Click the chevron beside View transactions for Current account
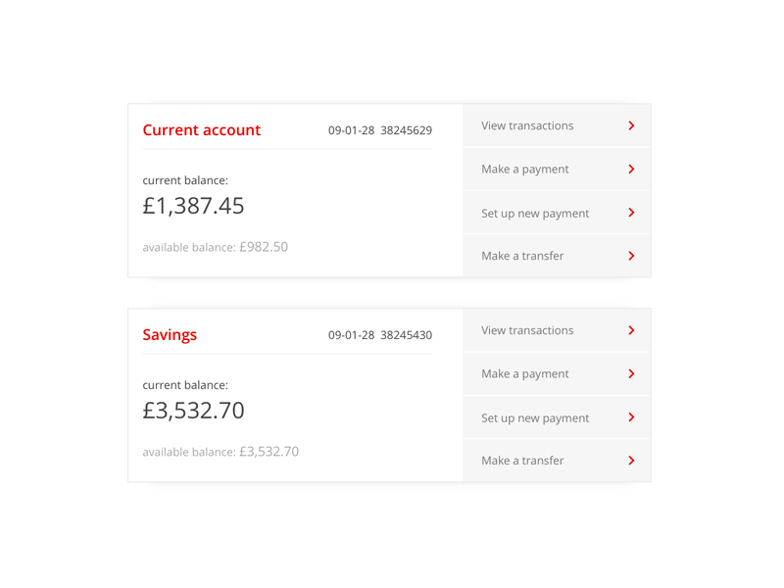The image size is (784, 588). pos(631,125)
